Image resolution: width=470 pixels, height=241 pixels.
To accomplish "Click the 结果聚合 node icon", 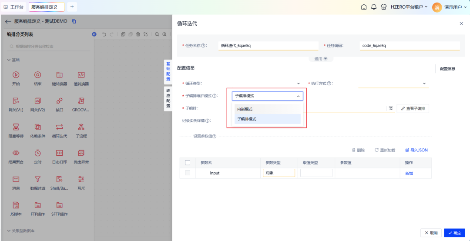I will [16, 153].
